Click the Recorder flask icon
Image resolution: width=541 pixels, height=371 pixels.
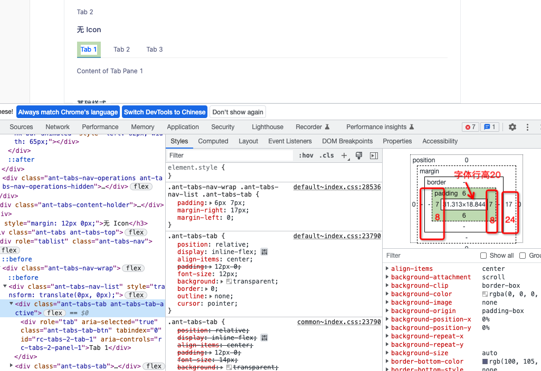[x=327, y=127]
